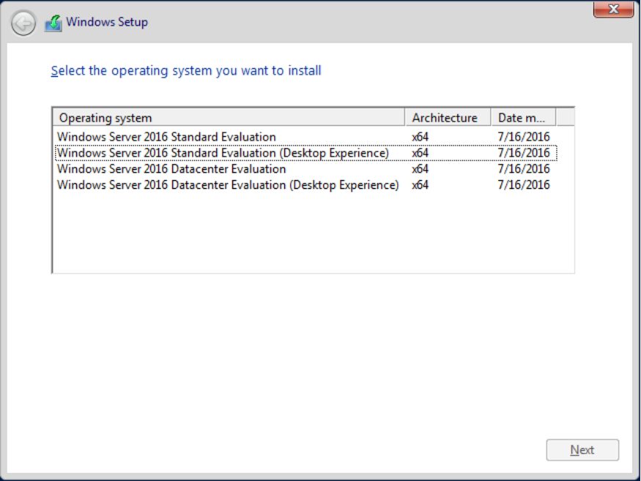Image resolution: width=641 pixels, height=481 pixels.
Task: Click the empty area below the OS list entries
Action: [x=313, y=233]
